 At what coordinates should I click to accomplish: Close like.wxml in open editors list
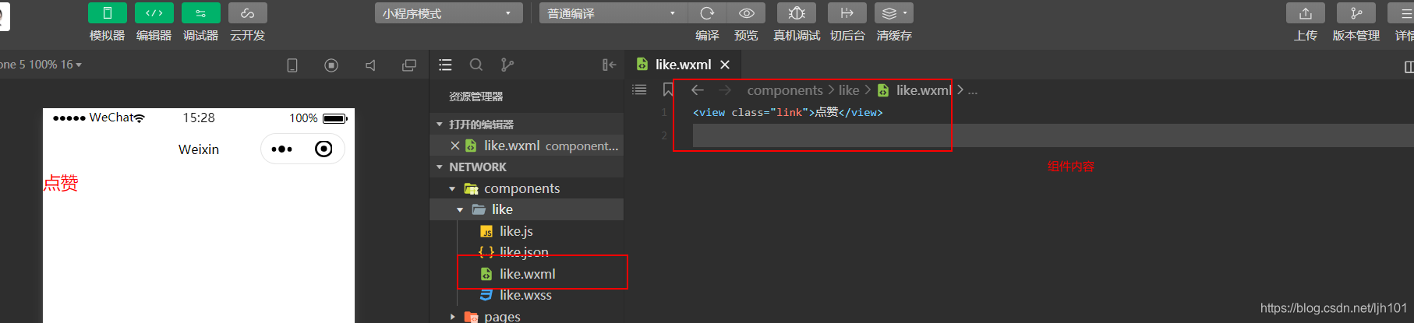455,146
